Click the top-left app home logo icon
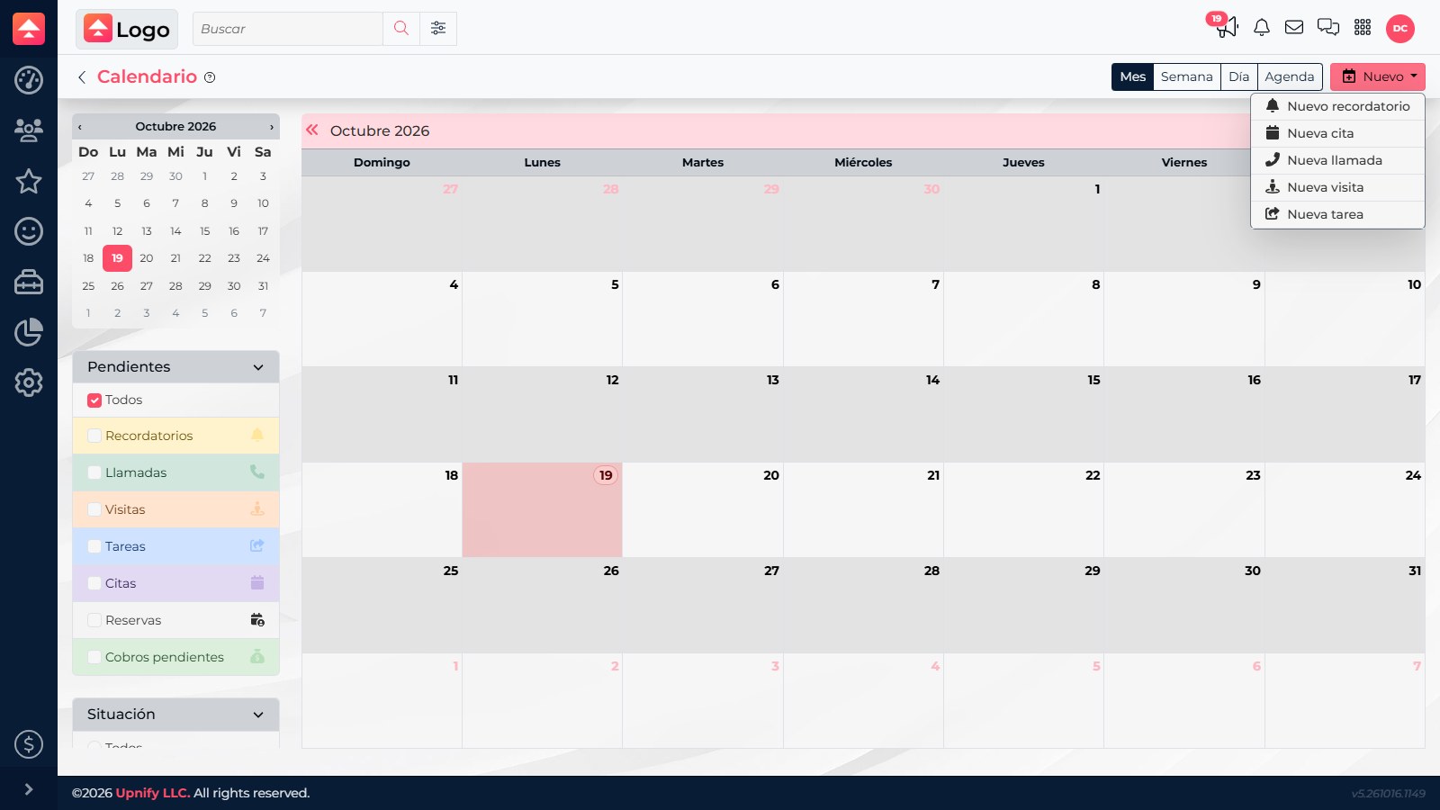 click(x=29, y=29)
